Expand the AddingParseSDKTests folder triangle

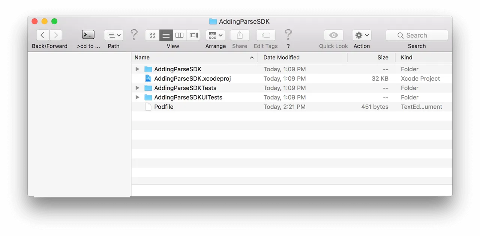tap(137, 88)
